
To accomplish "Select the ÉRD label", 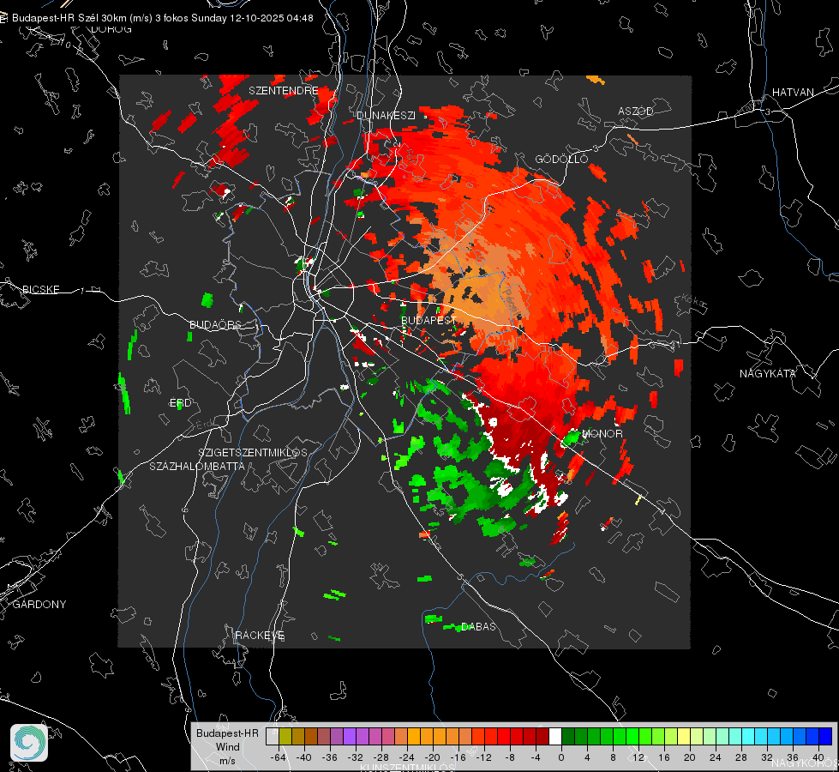I will tap(180, 403).
